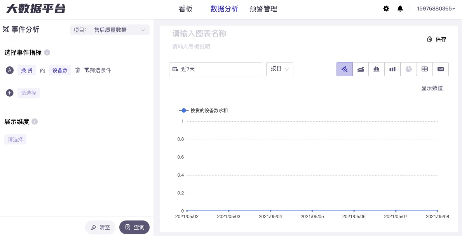Click the 2021/05/08 data point on the chart
Screen dimensions: 462x236
(x=438, y=211)
